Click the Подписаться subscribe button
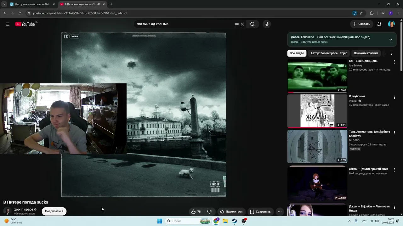Image resolution: width=403 pixels, height=226 pixels. [54, 211]
